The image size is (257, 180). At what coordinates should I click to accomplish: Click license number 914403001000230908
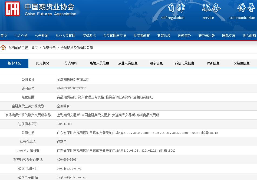(71, 88)
